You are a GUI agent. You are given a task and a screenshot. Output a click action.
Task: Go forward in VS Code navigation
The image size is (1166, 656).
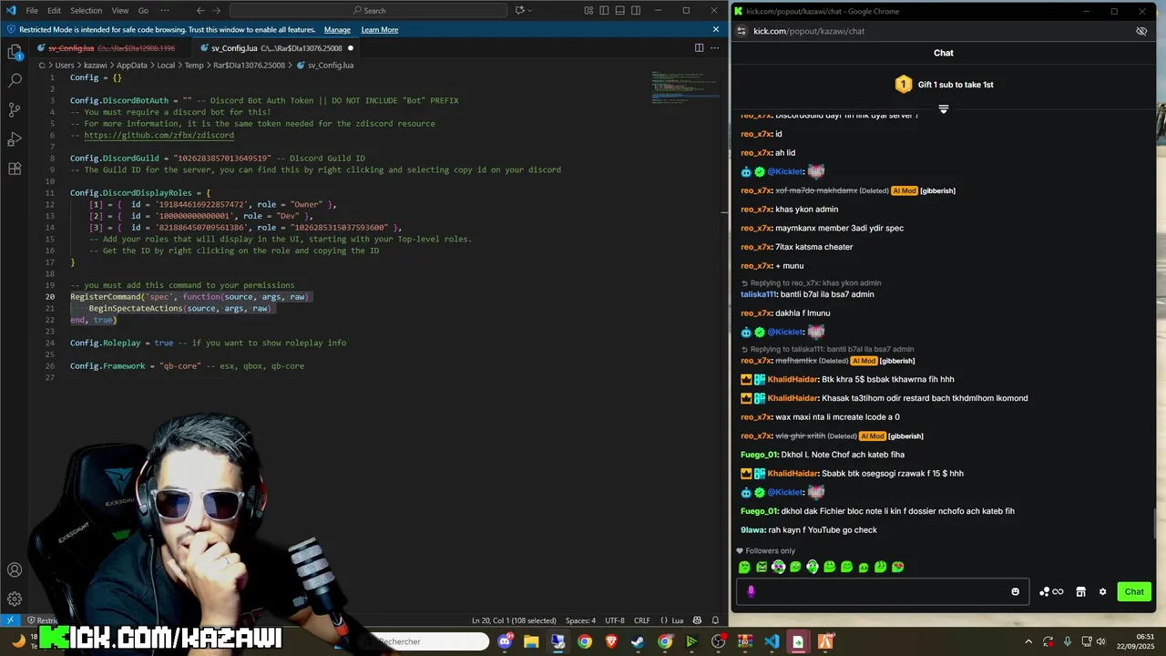[217, 10]
